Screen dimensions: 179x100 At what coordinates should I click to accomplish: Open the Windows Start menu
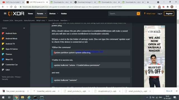point(3,97)
